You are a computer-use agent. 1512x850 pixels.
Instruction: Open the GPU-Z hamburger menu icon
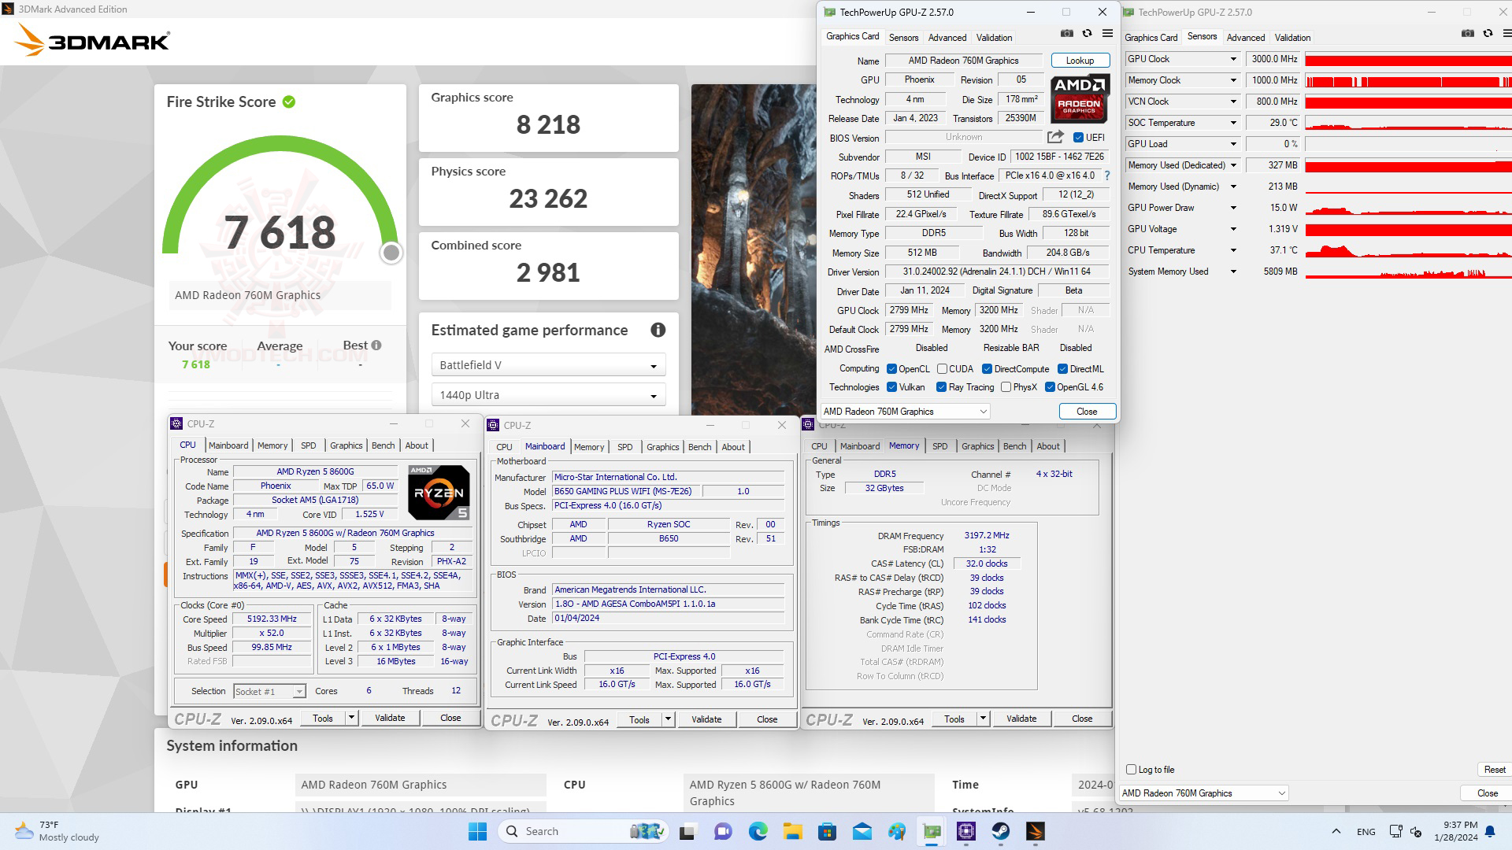[1107, 34]
